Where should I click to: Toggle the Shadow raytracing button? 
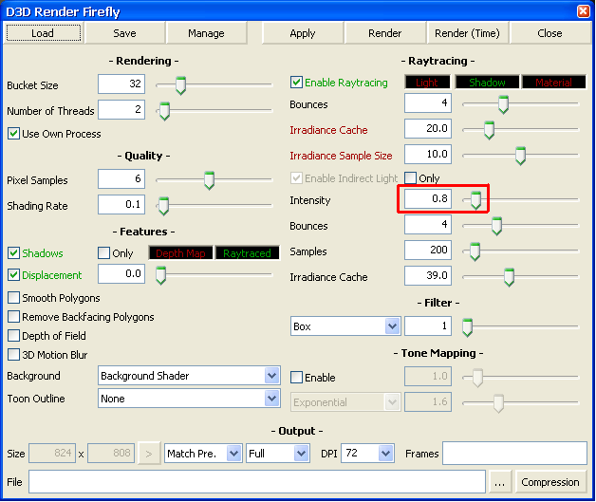(487, 83)
